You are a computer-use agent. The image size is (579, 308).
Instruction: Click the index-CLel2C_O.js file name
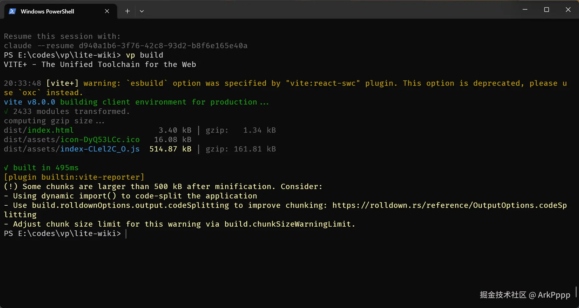(x=100, y=149)
